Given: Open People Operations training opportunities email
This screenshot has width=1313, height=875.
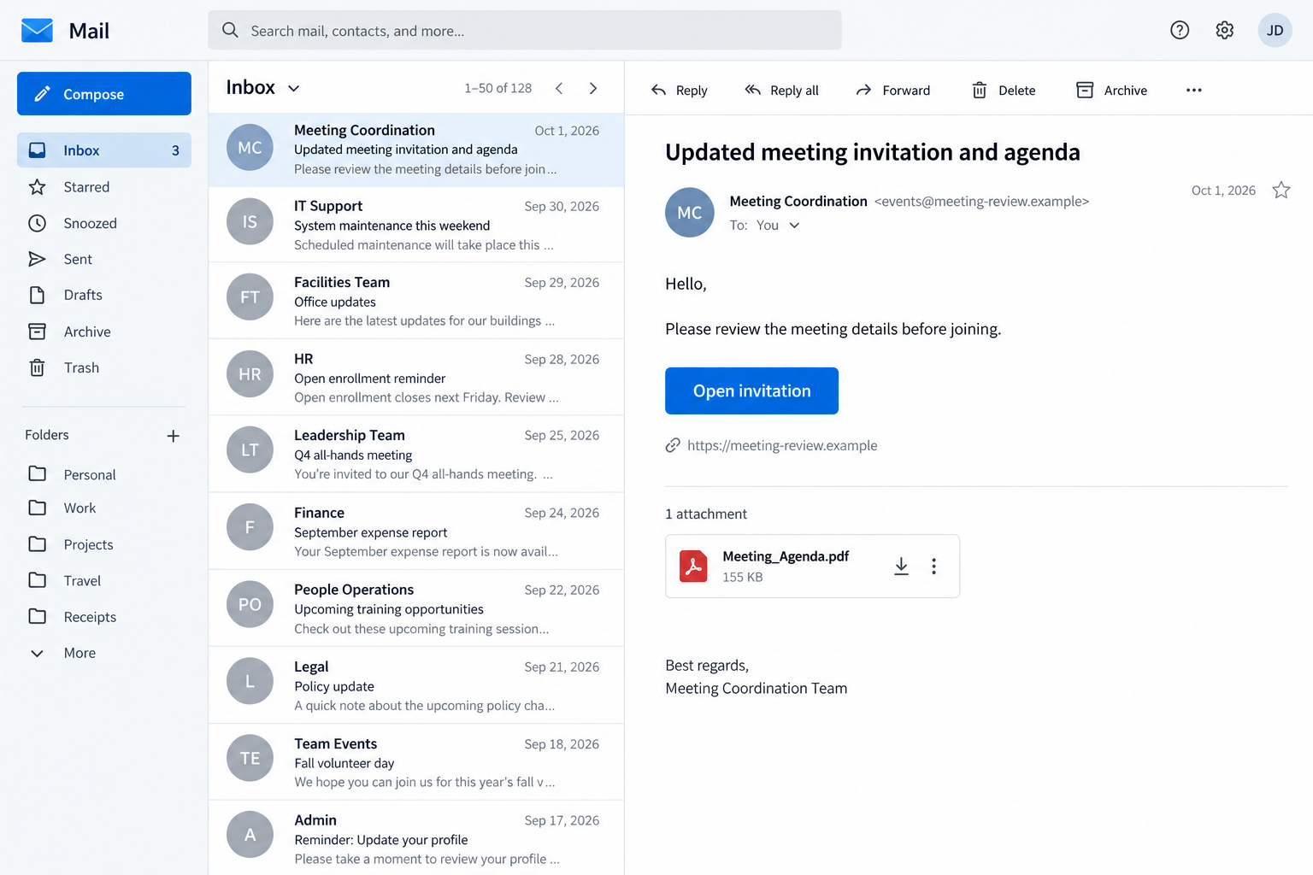Looking at the screenshot, I should click(416, 608).
